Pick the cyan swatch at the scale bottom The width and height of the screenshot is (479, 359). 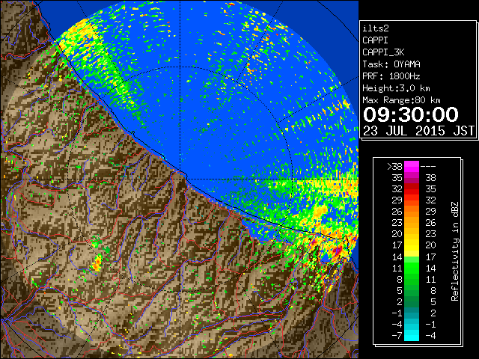[412, 336]
